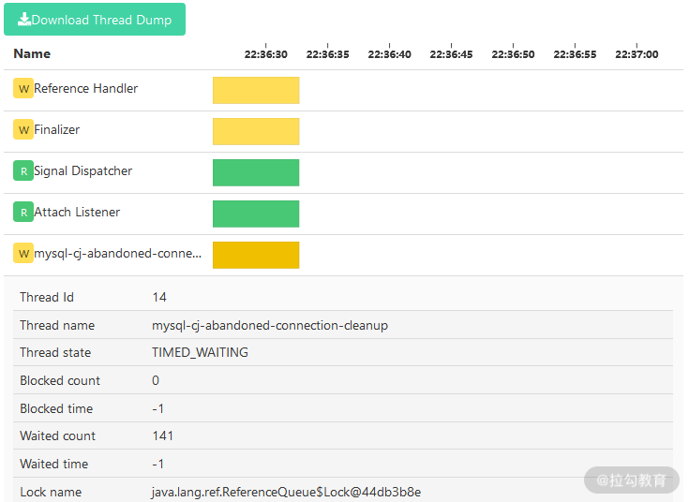
Task: Expand the Finalizer thread details
Action: coord(57,130)
